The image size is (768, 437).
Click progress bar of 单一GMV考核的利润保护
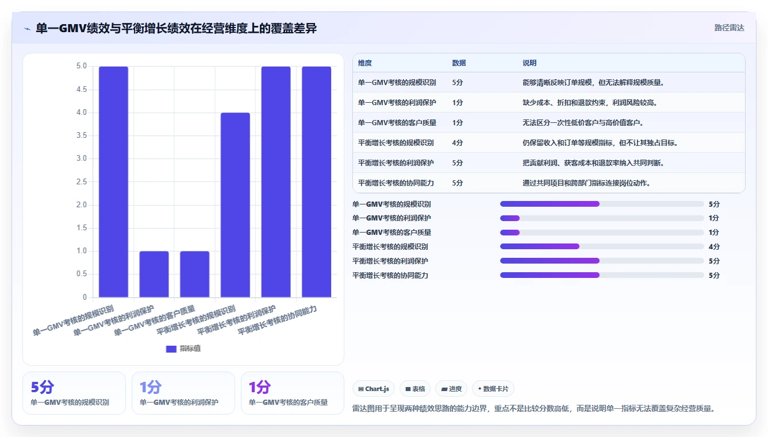[602, 218]
